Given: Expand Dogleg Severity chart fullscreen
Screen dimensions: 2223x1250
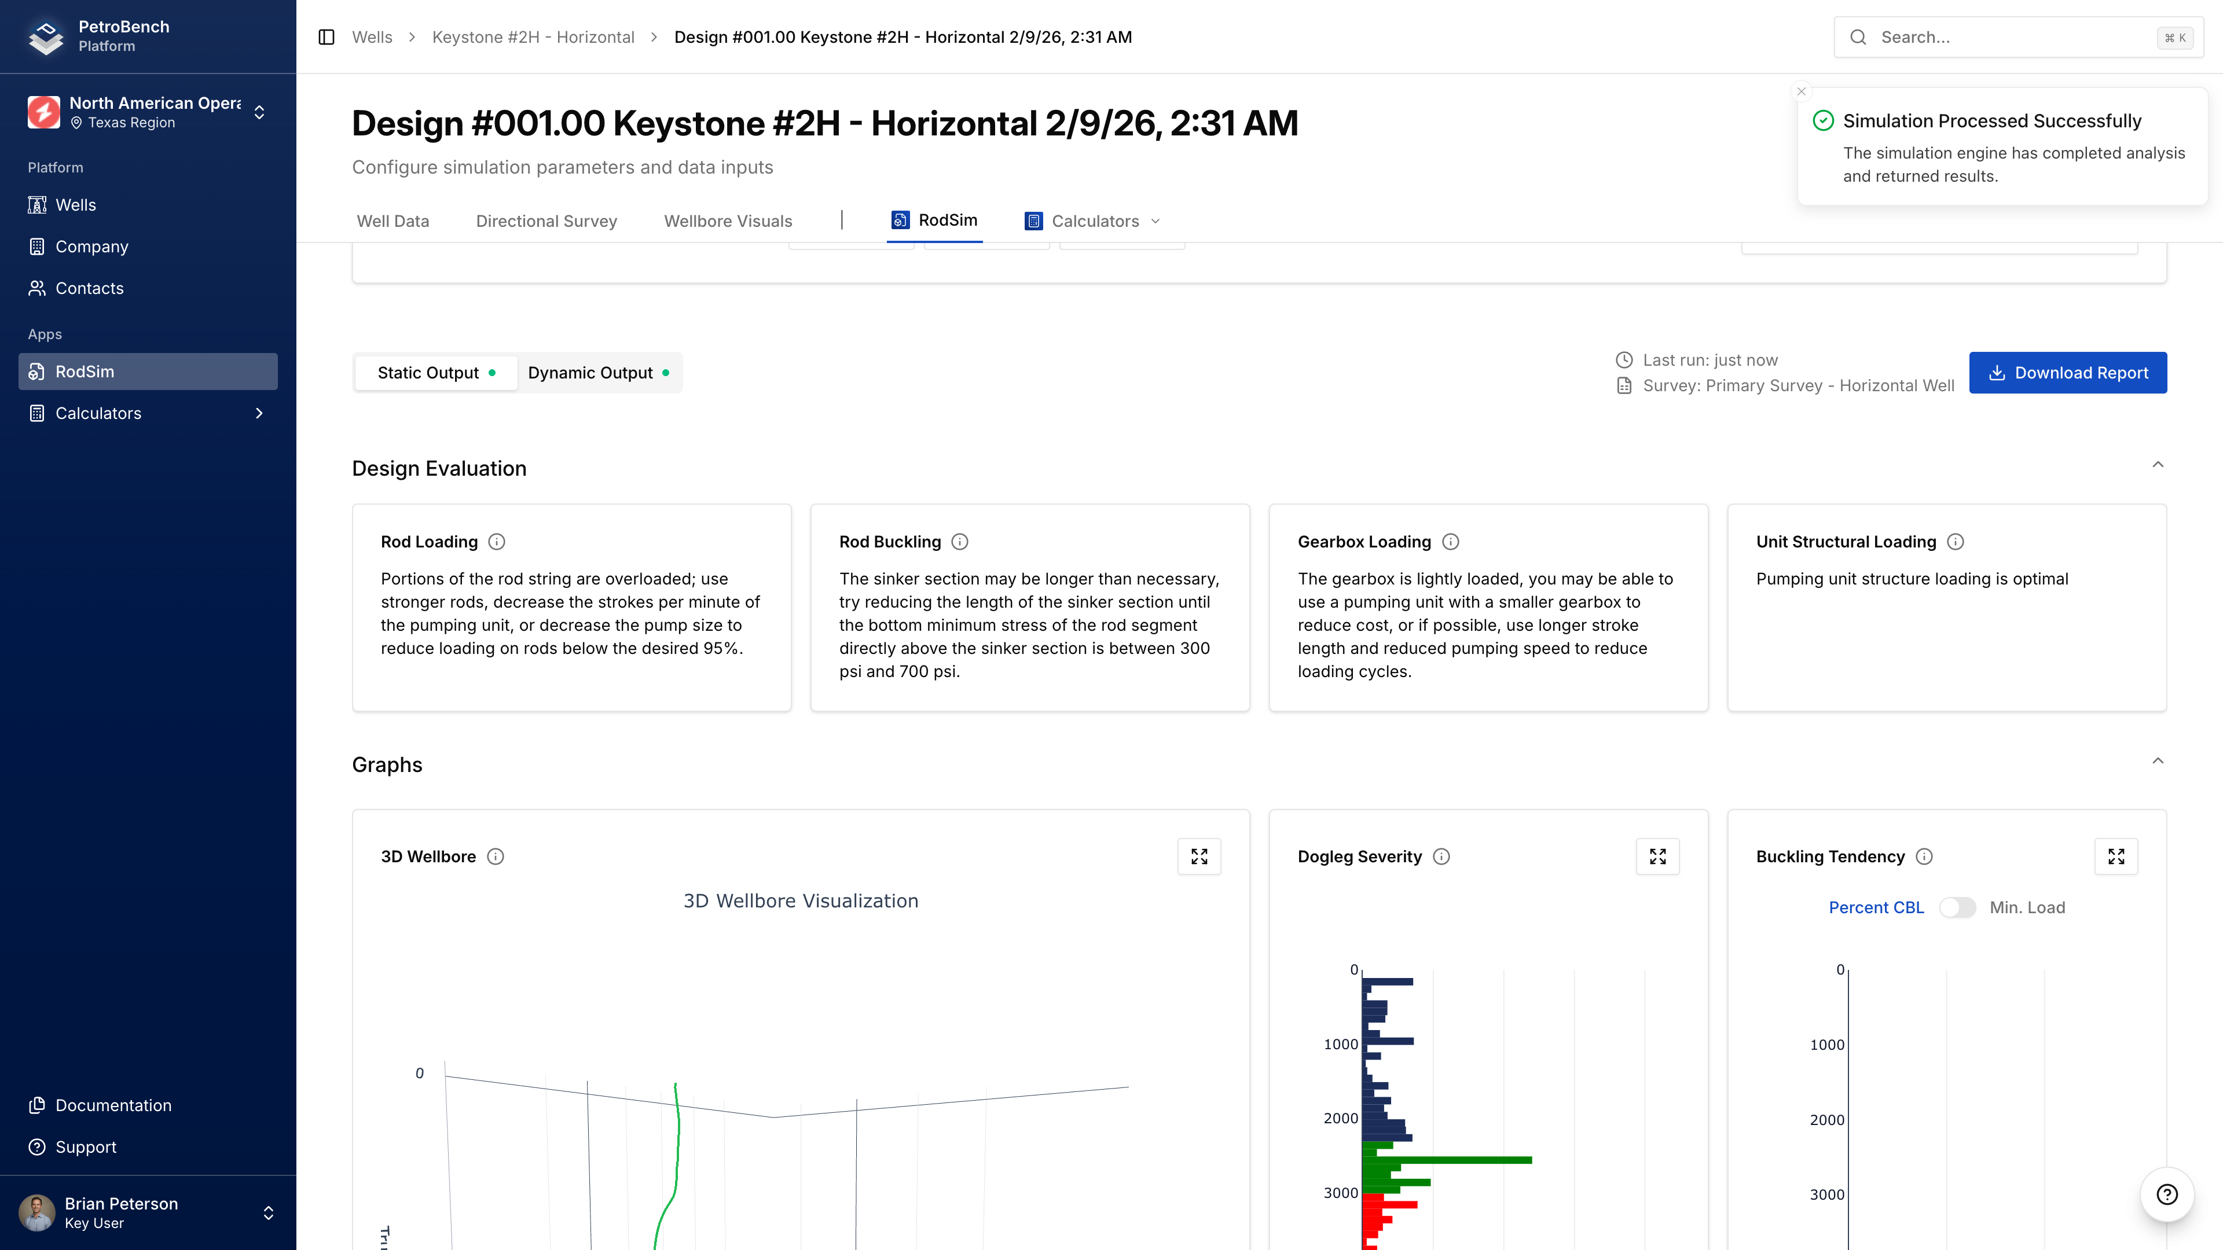Looking at the screenshot, I should pos(1657,856).
